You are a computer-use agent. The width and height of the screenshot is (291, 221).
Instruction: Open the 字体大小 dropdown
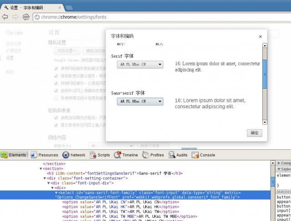click(111, 146)
